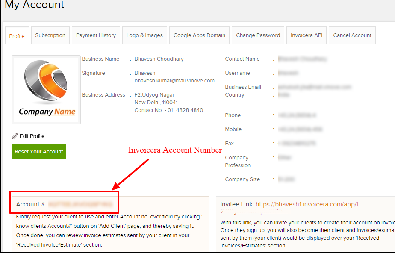The height and width of the screenshot is (253, 395).
Task: Click the 'Company Profession' label
Action: [238, 162]
